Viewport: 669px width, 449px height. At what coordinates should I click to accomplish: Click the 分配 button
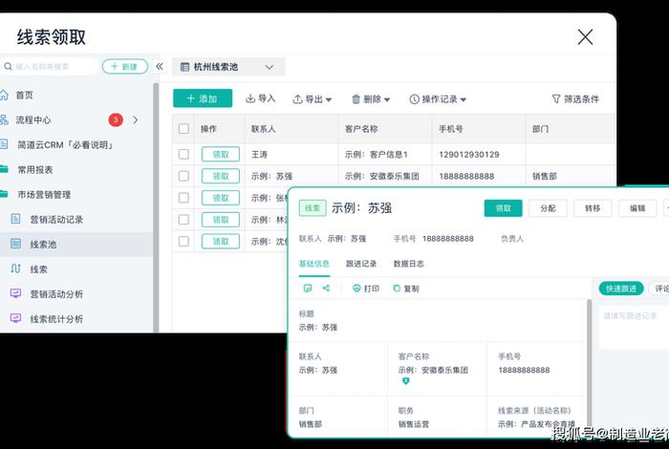tap(548, 208)
